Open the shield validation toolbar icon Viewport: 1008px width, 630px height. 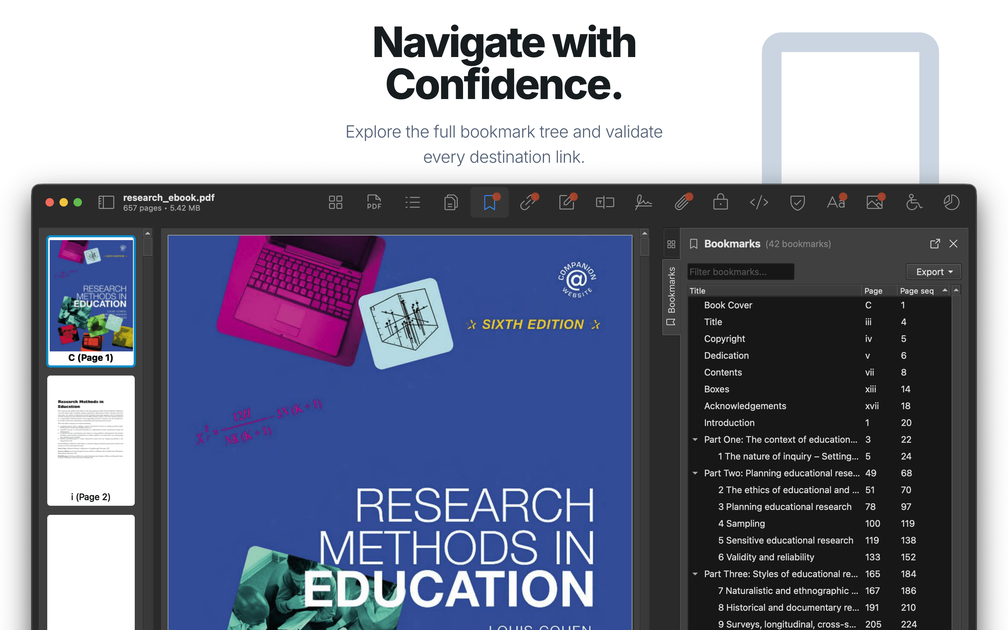[x=797, y=203]
